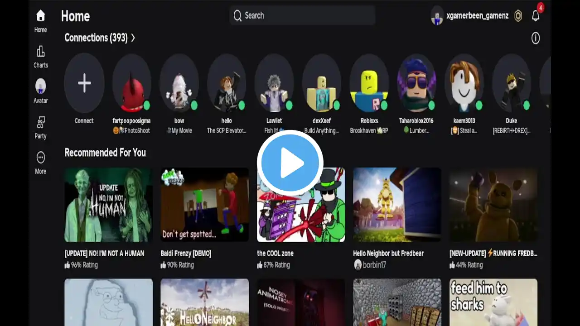Open hello's avatar in Connections

227,83
